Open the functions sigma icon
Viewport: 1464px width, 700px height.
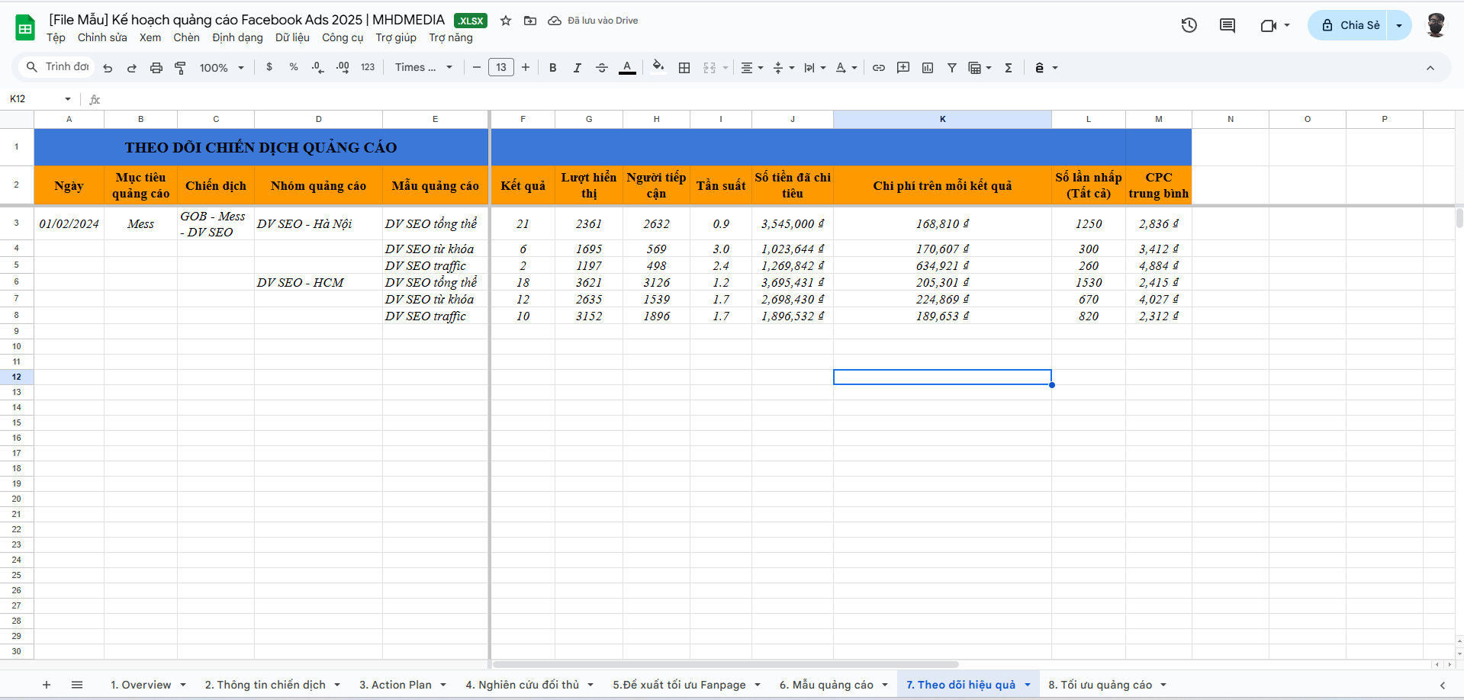(x=1009, y=68)
